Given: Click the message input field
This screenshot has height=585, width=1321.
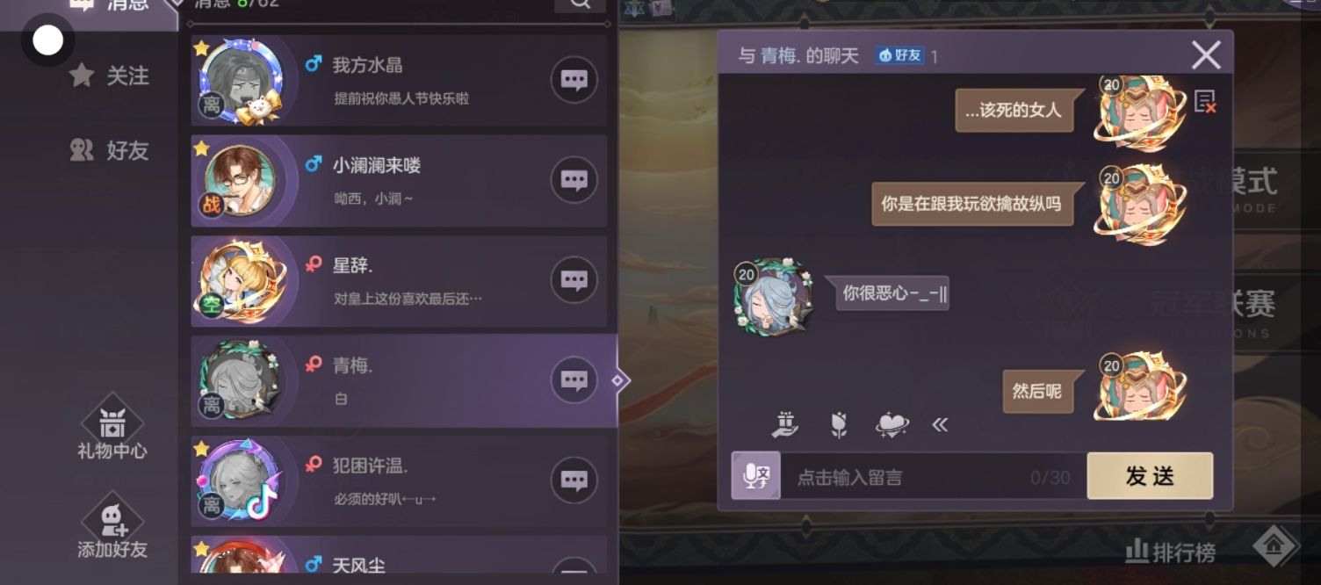Looking at the screenshot, I should 933,477.
